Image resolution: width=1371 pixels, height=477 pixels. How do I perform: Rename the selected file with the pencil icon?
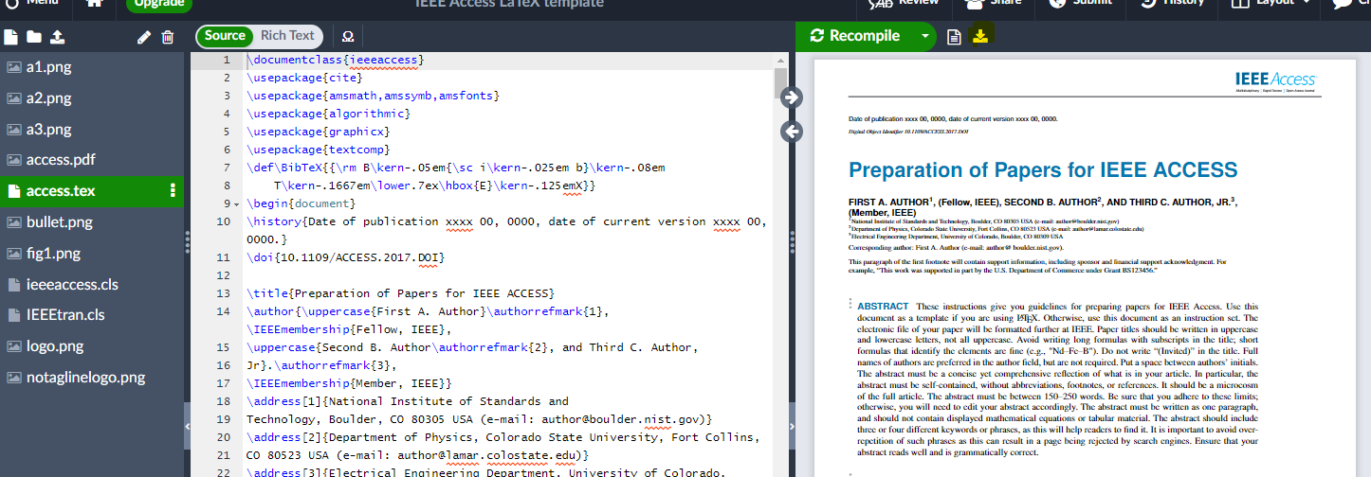click(144, 37)
